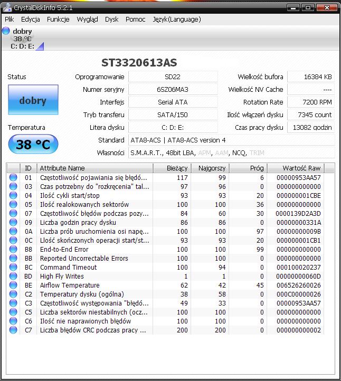Click the ST3320613AS model name
The width and height of the screenshot is (341, 381).
pos(139,63)
